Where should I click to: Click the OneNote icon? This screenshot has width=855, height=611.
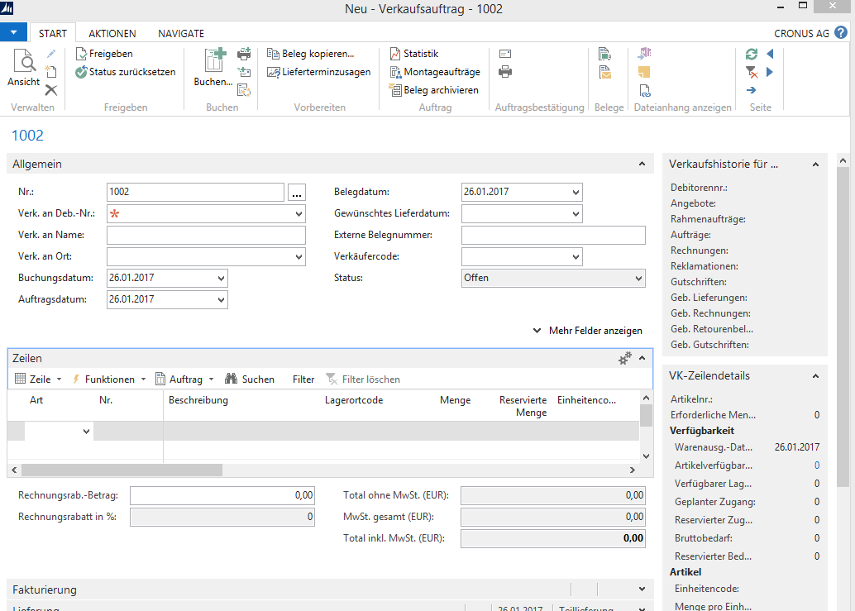[644, 54]
